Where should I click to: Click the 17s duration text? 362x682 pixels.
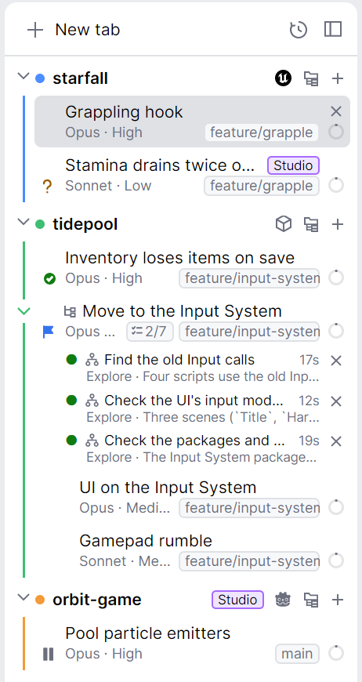tap(309, 360)
